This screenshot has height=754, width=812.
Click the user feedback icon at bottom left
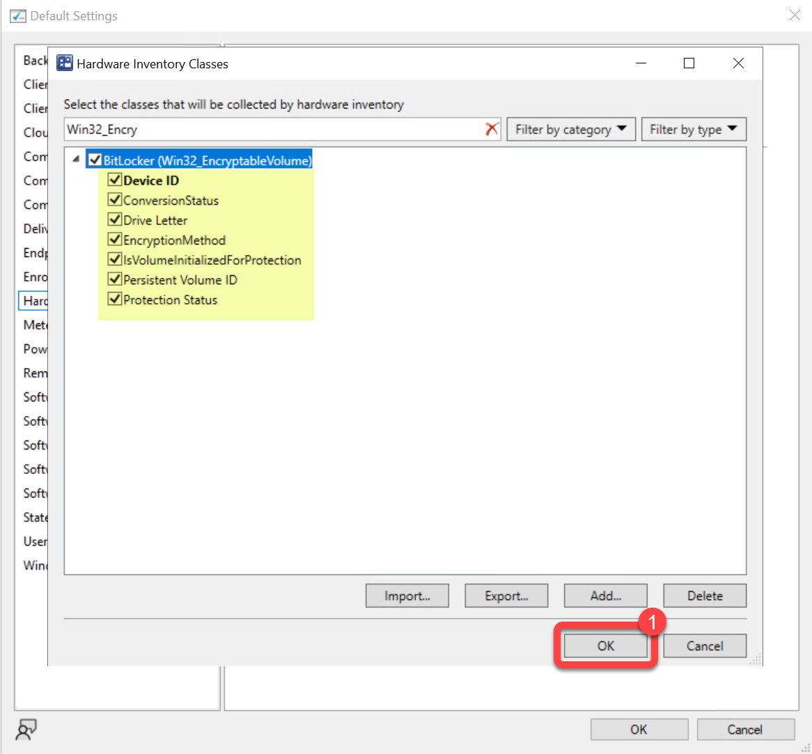click(26, 729)
